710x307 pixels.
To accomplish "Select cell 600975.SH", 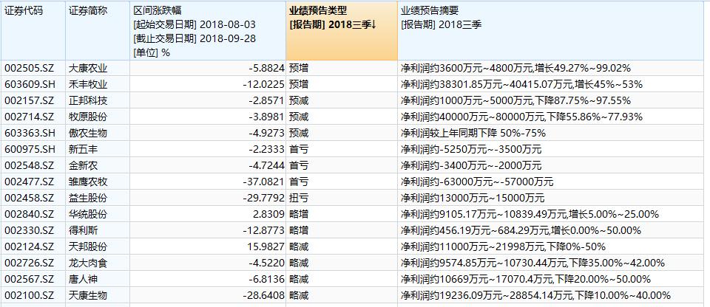I will click(33, 150).
